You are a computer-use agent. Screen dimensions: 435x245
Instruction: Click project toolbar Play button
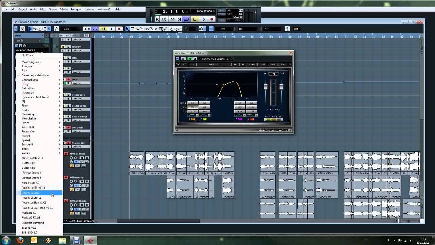(x=111, y=29)
